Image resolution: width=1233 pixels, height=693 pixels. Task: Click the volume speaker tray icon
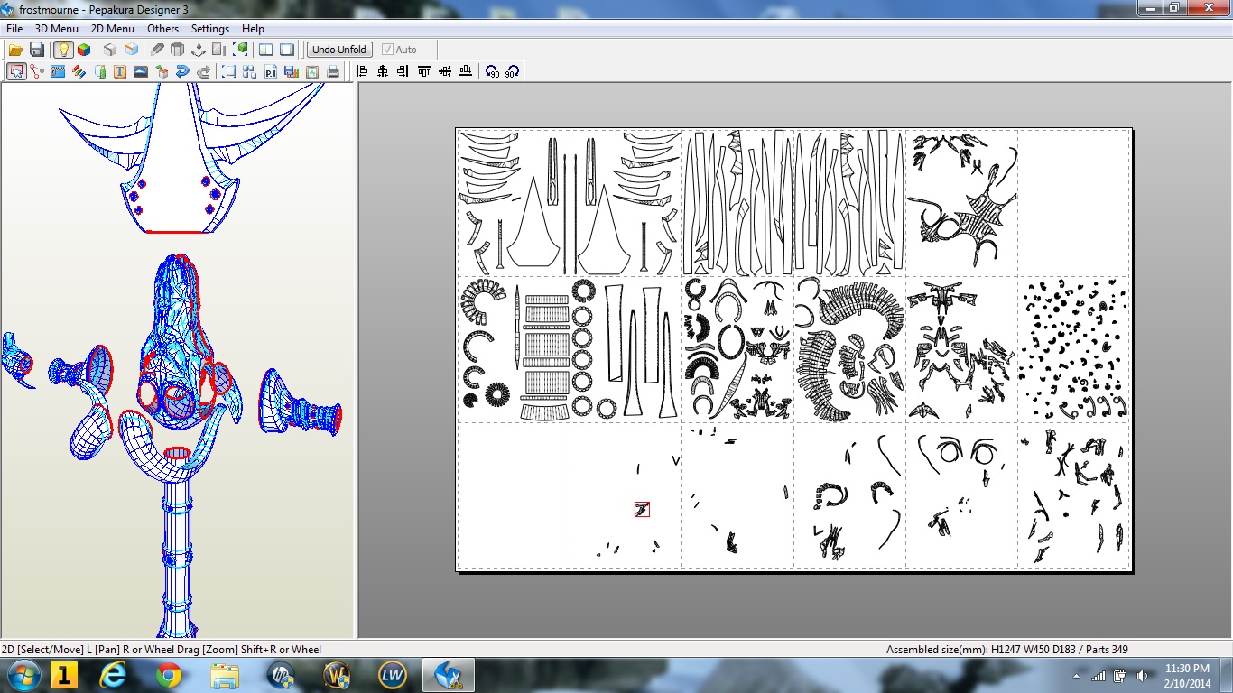(x=1143, y=676)
